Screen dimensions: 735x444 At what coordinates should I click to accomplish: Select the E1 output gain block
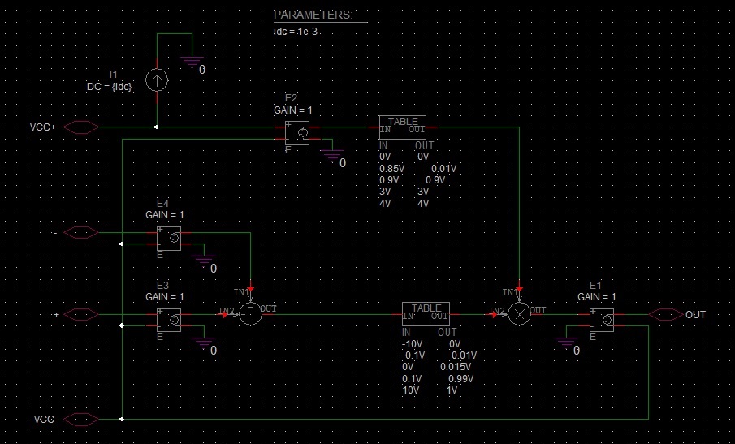click(602, 320)
